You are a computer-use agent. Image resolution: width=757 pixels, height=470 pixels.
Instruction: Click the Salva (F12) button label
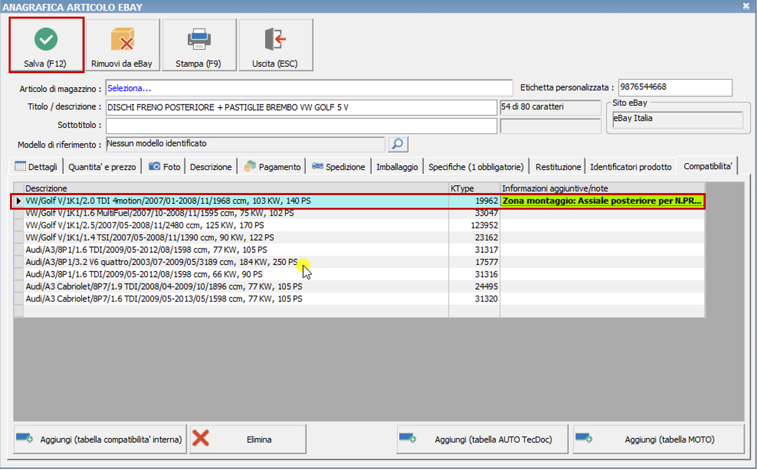point(45,64)
